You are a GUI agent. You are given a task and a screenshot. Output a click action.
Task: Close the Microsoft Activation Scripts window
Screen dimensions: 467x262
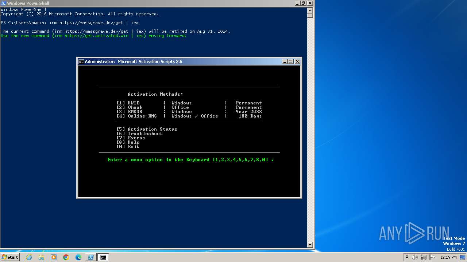coord(297,61)
